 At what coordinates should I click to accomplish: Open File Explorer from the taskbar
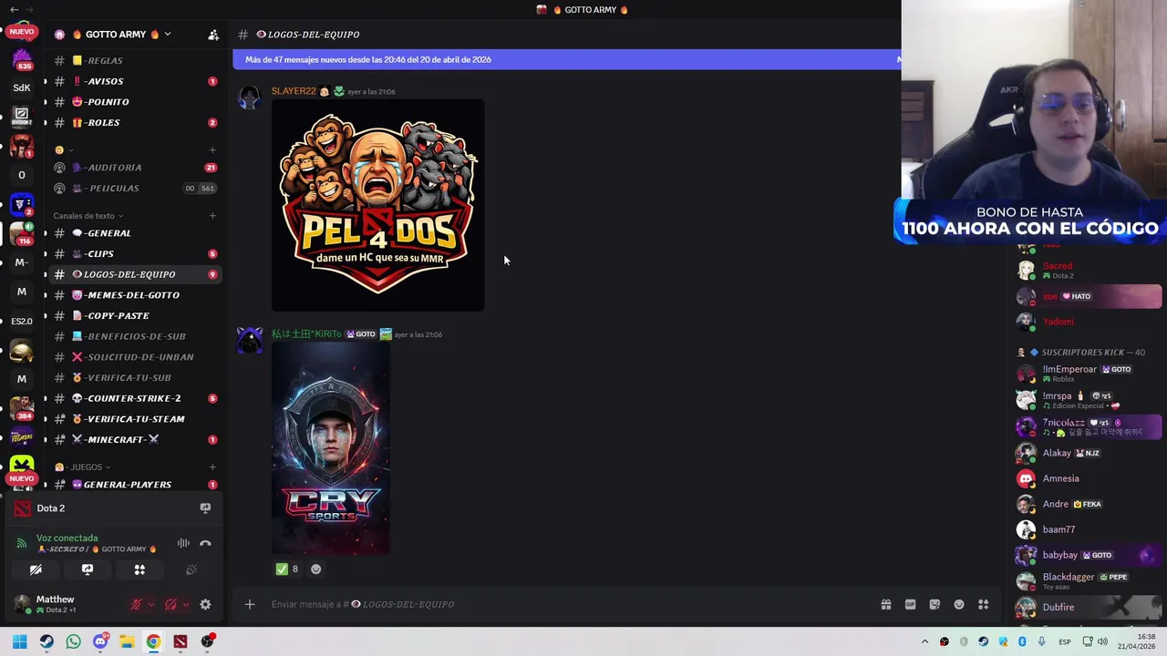(x=127, y=641)
